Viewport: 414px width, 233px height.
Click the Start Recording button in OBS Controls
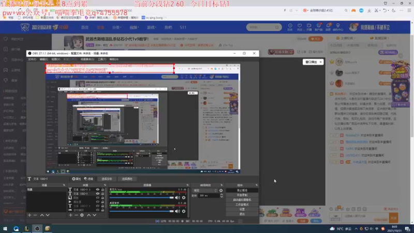[242, 195]
